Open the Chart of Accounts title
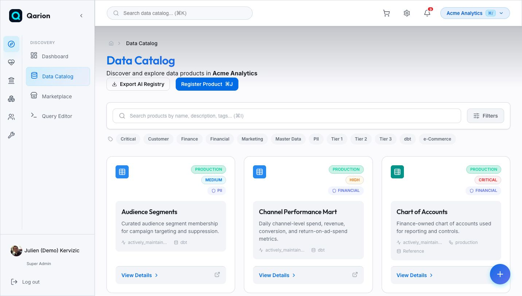522x296 pixels. [x=422, y=212]
